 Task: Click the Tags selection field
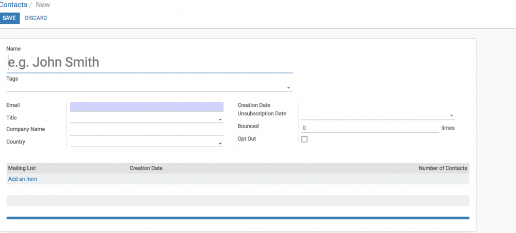point(150,87)
